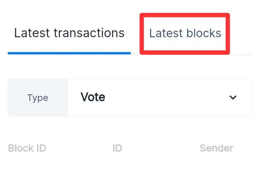Click the blue underline under Latest transactions
The width and height of the screenshot is (261, 172).
[x=69, y=53]
